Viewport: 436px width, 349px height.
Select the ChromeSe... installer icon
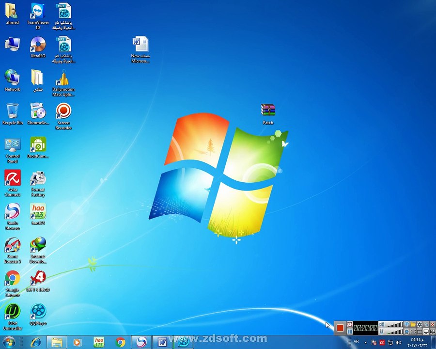click(38, 113)
